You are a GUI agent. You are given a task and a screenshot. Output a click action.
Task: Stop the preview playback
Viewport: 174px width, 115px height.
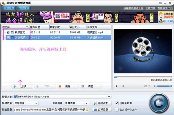click(123, 86)
